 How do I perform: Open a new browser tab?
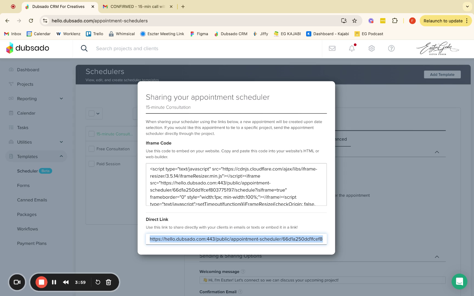point(183,7)
